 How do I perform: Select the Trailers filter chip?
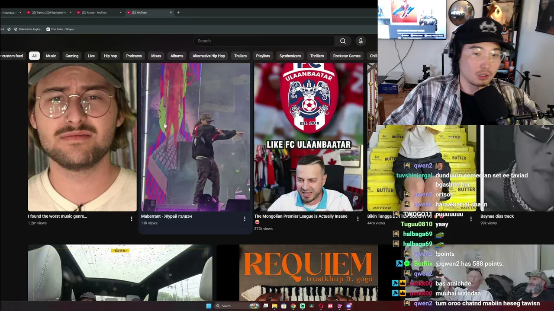[x=240, y=56]
